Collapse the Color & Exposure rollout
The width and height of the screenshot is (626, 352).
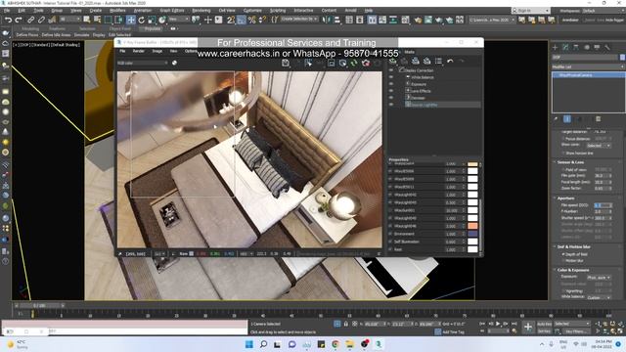pyautogui.click(x=572, y=270)
